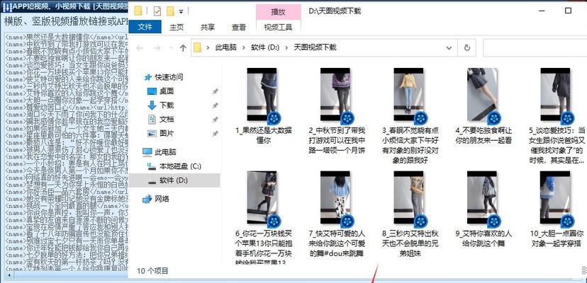Select video thumbnail 8_三秒内艾特

point(408,198)
